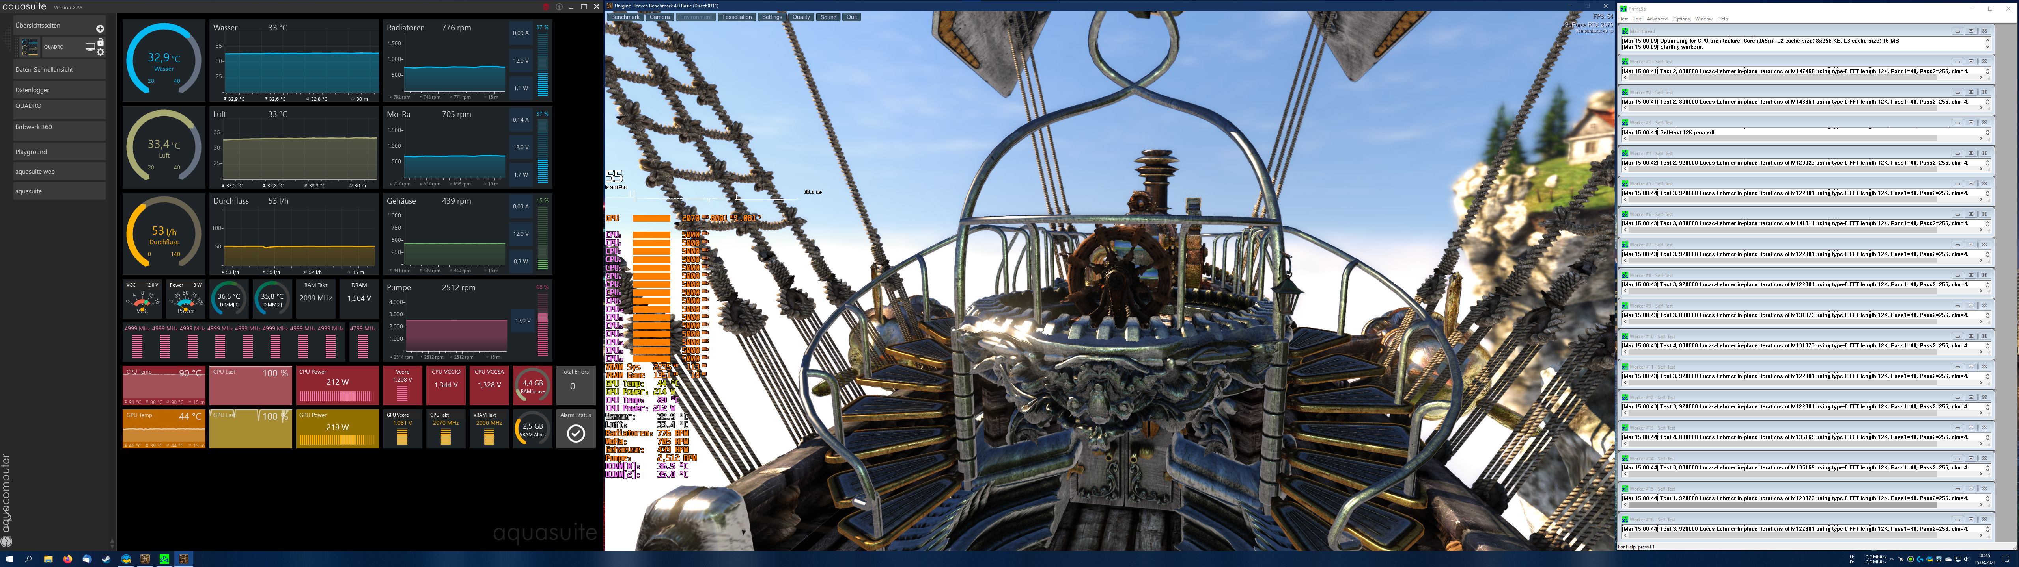Expand the bottom aquasuite sidebar section

pyautogui.click(x=59, y=190)
